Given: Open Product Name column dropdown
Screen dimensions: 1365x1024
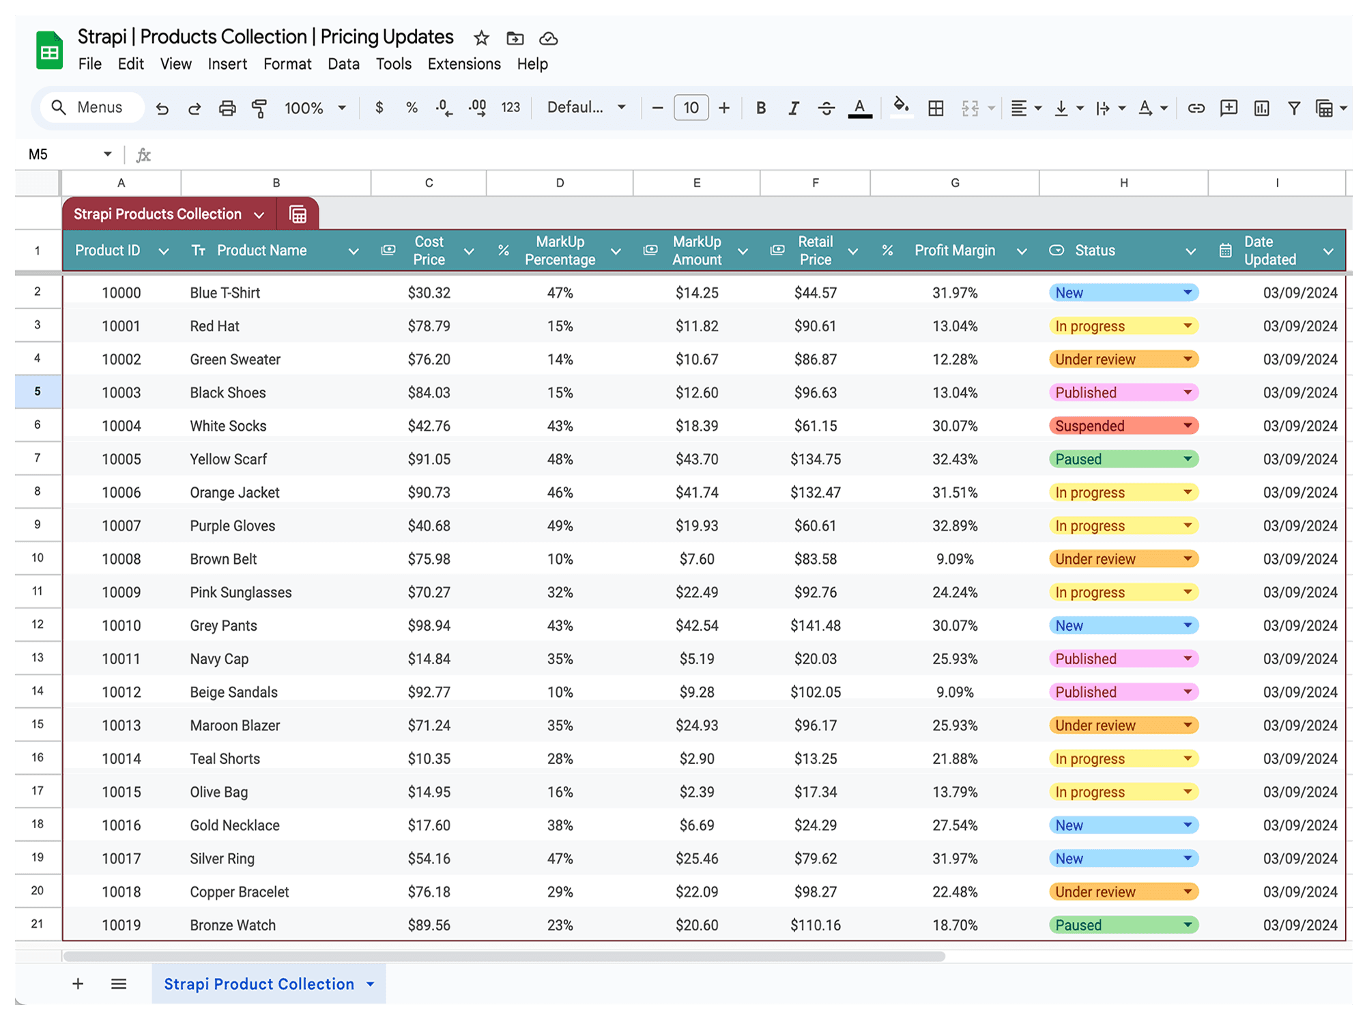Looking at the screenshot, I should click(x=354, y=251).
